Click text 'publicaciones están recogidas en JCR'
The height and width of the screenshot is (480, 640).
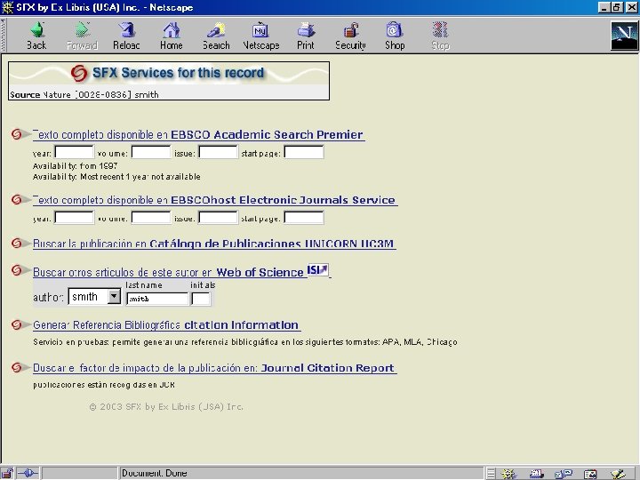tap(104, 385)
